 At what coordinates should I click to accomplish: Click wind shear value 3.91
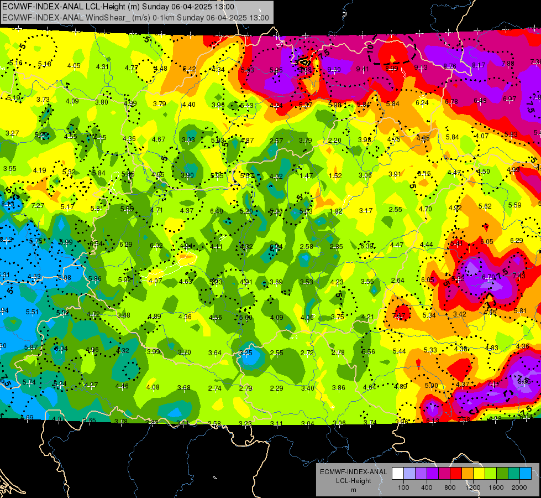click(395, 174)
